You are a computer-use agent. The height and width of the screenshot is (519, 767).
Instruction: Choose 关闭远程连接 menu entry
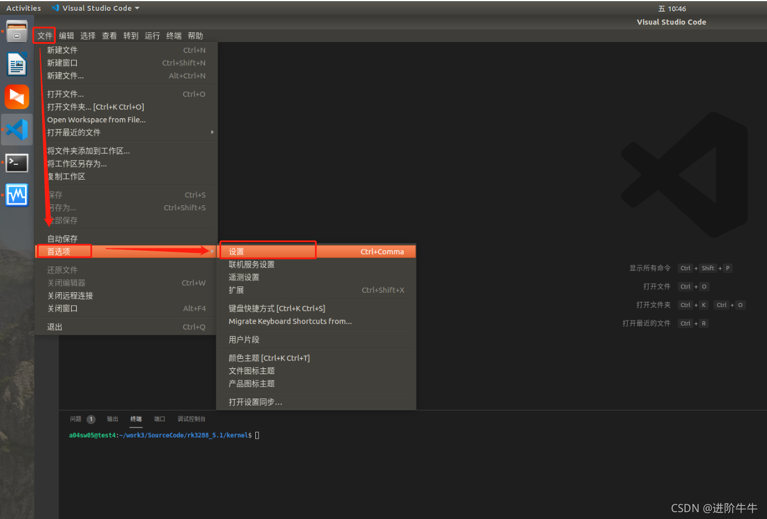(x=126, y=296)
